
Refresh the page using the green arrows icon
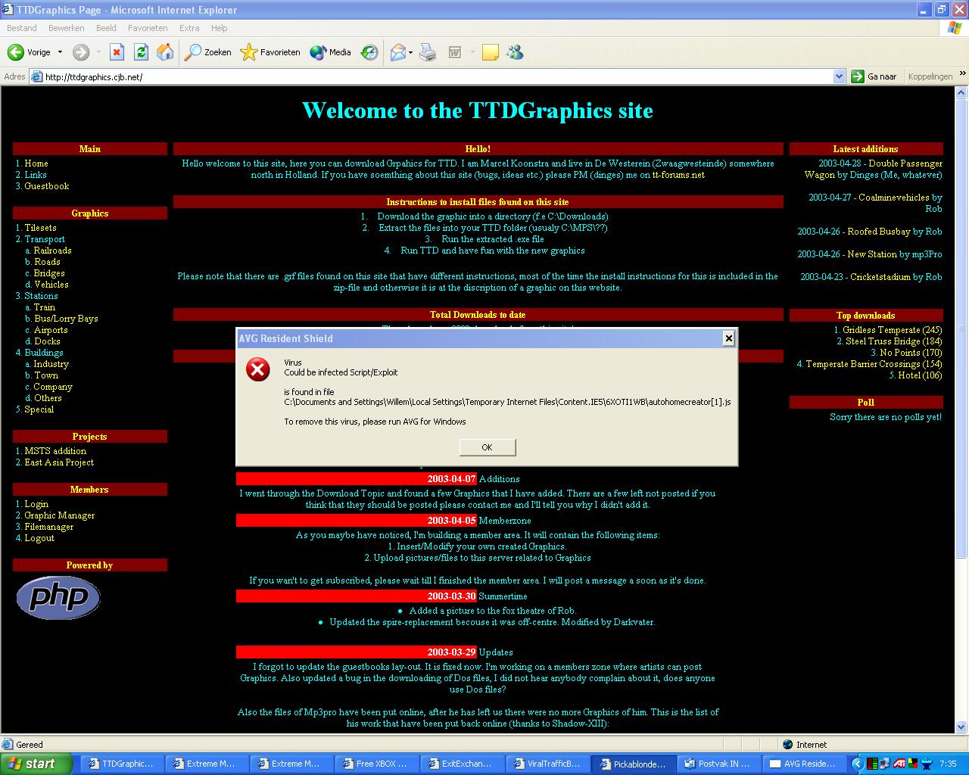[x=141, y=52]
